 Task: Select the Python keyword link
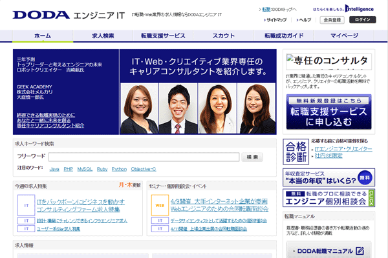tap(119, 169)
